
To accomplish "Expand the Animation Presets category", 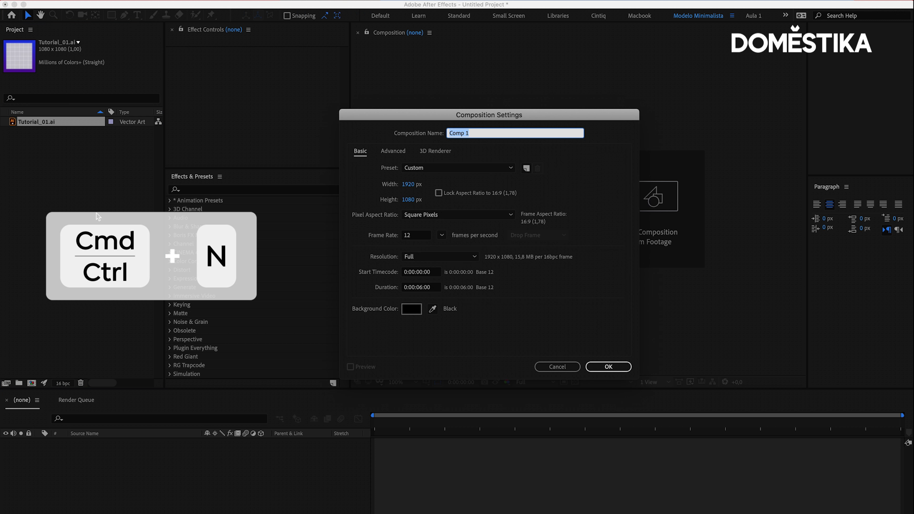I will pyautogui.click(x=169, y=200).
